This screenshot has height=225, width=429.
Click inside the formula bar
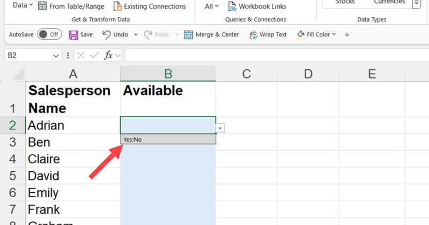[277, 56]
